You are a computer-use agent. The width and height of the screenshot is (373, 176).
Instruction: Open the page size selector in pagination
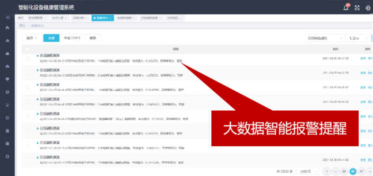tap(307, 171)
